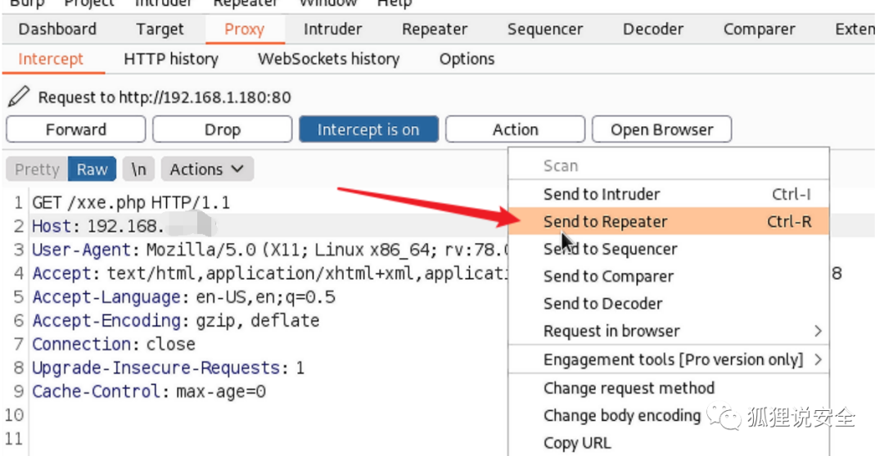Forward the intercepted request
Screen dimensions: 884x456
click(x=75, y=129)
